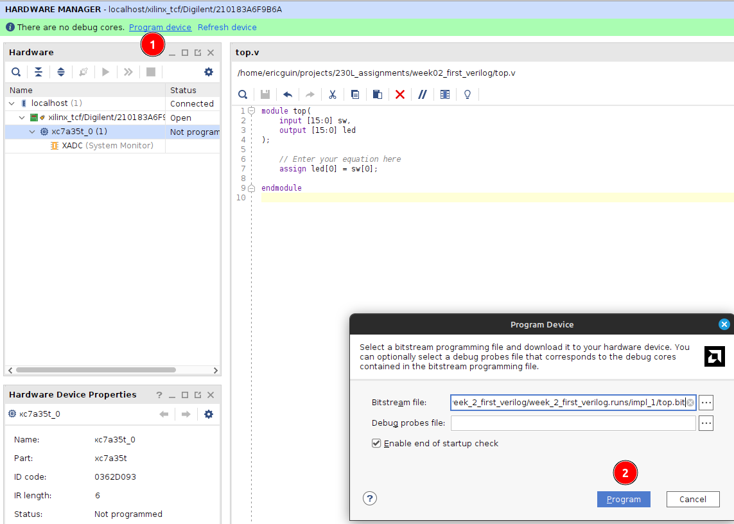Screen dimensions: 734x524
Task: Collapse the xc7a35t_0 device node
Action: [x=33, y=132]
